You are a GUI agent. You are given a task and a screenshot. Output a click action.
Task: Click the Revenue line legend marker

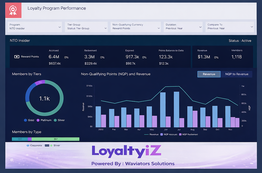[146, 134]
